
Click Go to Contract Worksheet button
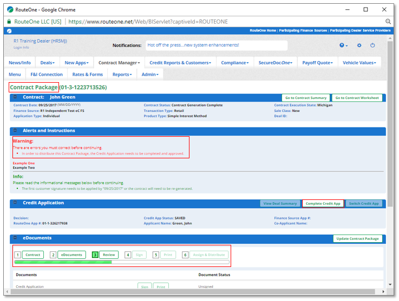(357, 97)
